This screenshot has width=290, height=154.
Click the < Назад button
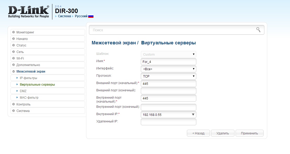pyautogui.click(x=198, y=133)
